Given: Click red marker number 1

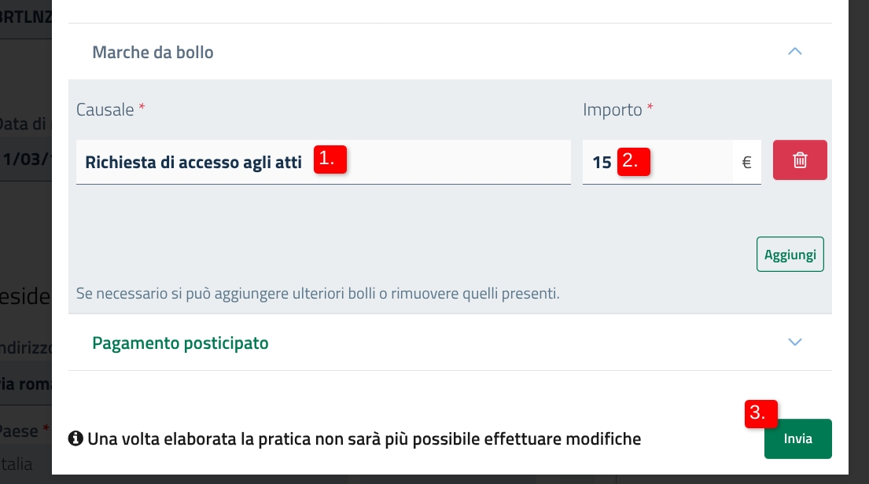Looking at the screenshot, I should pyautogui.click(x=331, y=159).
